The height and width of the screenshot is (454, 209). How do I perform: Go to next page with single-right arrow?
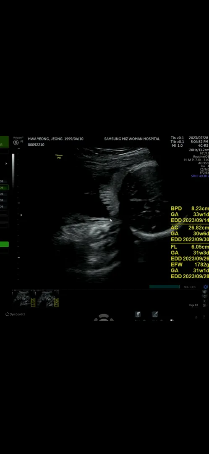[205, 301]
